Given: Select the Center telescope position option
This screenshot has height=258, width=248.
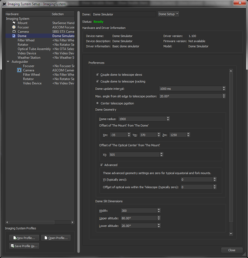Looking at the screenshot, I should 98,103.
